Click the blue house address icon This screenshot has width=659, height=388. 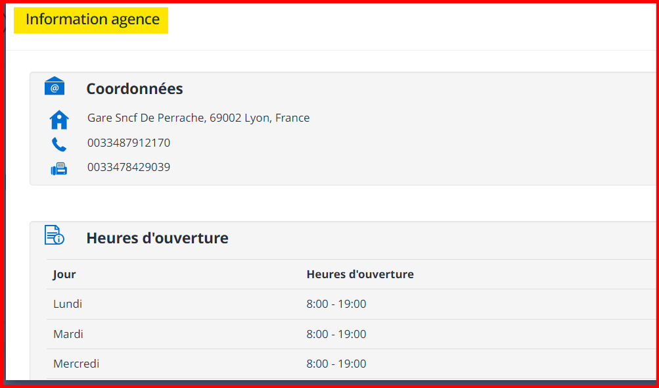point(59,120)
